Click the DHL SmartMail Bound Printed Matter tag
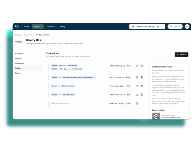194x145 pixels. 79,77
